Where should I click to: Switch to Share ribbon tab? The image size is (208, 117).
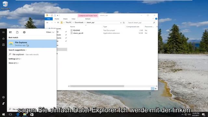tap(65, 19)
